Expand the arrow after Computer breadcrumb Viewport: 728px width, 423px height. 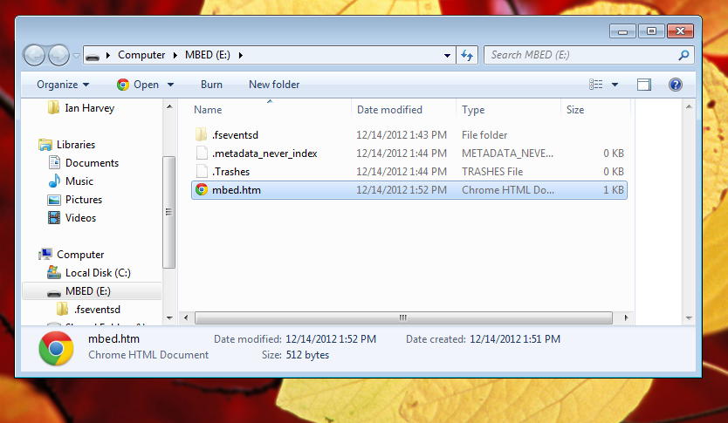click(175, 55)
